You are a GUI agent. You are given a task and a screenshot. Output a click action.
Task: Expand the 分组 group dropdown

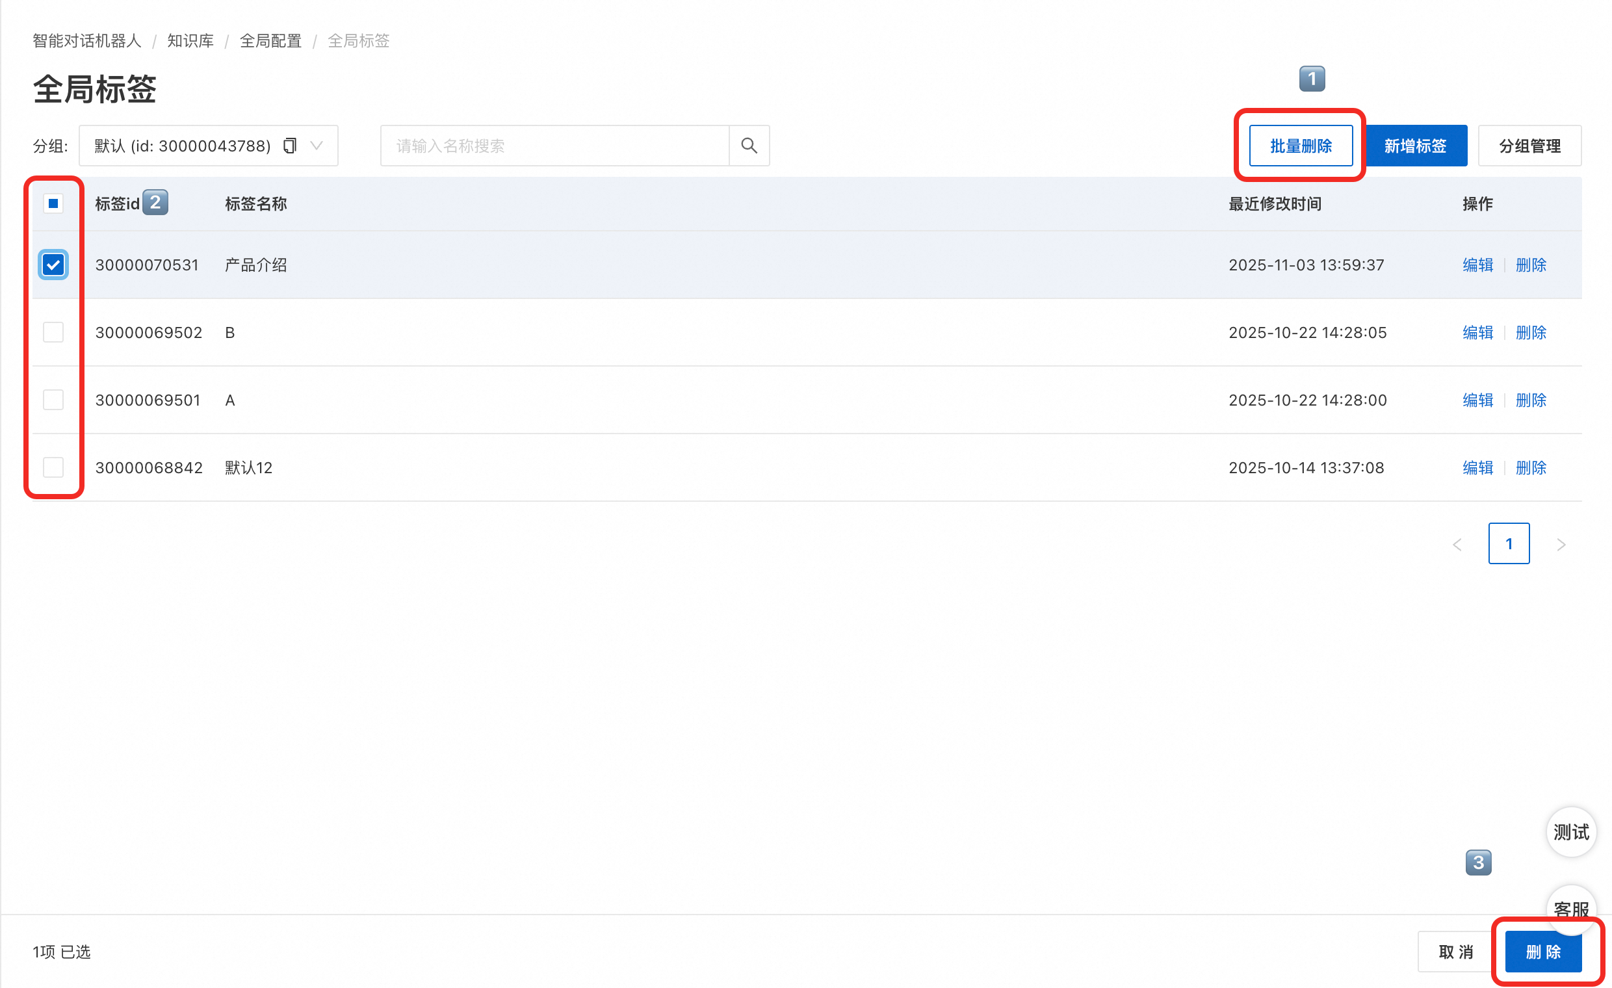click(x=317, y=145)
